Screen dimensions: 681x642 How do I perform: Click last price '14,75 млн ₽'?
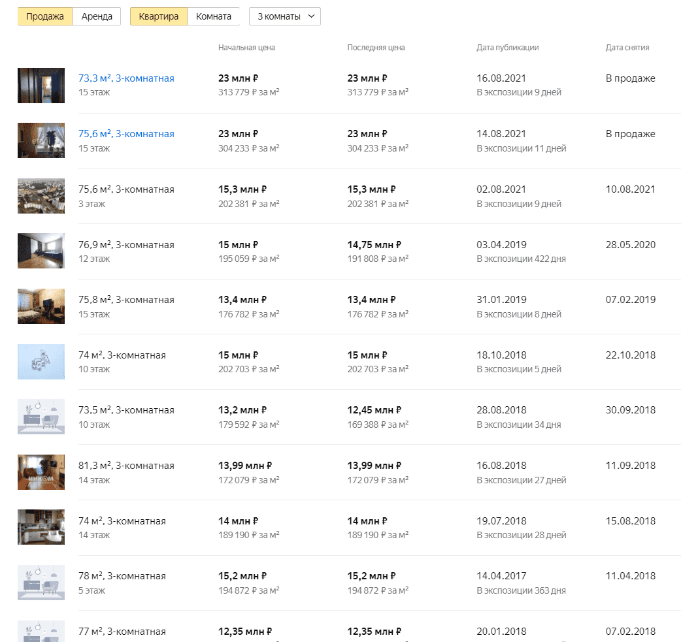click(374, 245)
